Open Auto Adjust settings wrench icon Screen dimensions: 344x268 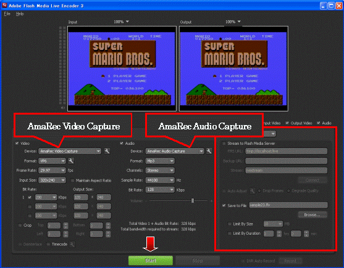(x=253, y=191)
